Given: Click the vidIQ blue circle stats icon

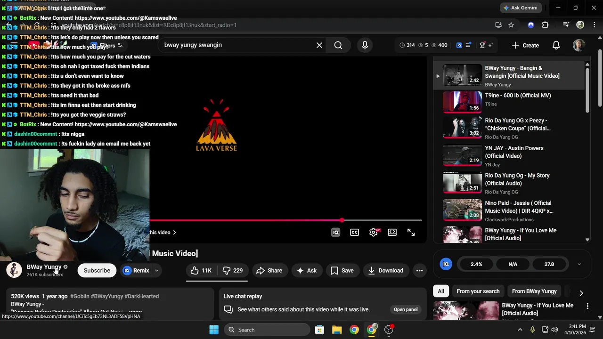Looking at the screenshot, I should [x=446, y=264].
